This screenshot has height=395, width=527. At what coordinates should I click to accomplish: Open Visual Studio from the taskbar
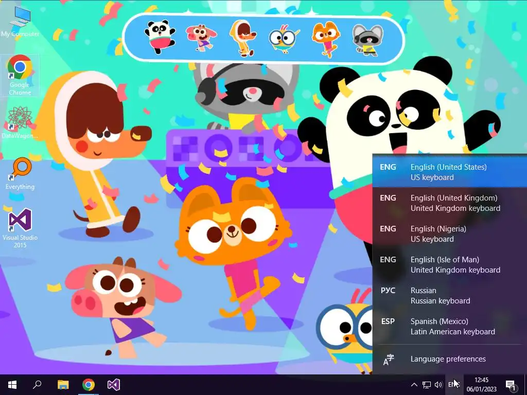click(x=114, y=385)
